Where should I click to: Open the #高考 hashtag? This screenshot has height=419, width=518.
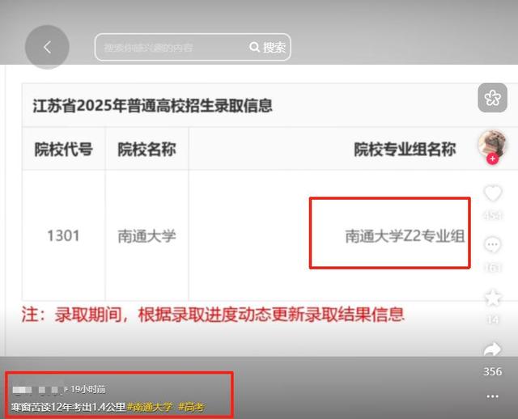tap(191, 407)
